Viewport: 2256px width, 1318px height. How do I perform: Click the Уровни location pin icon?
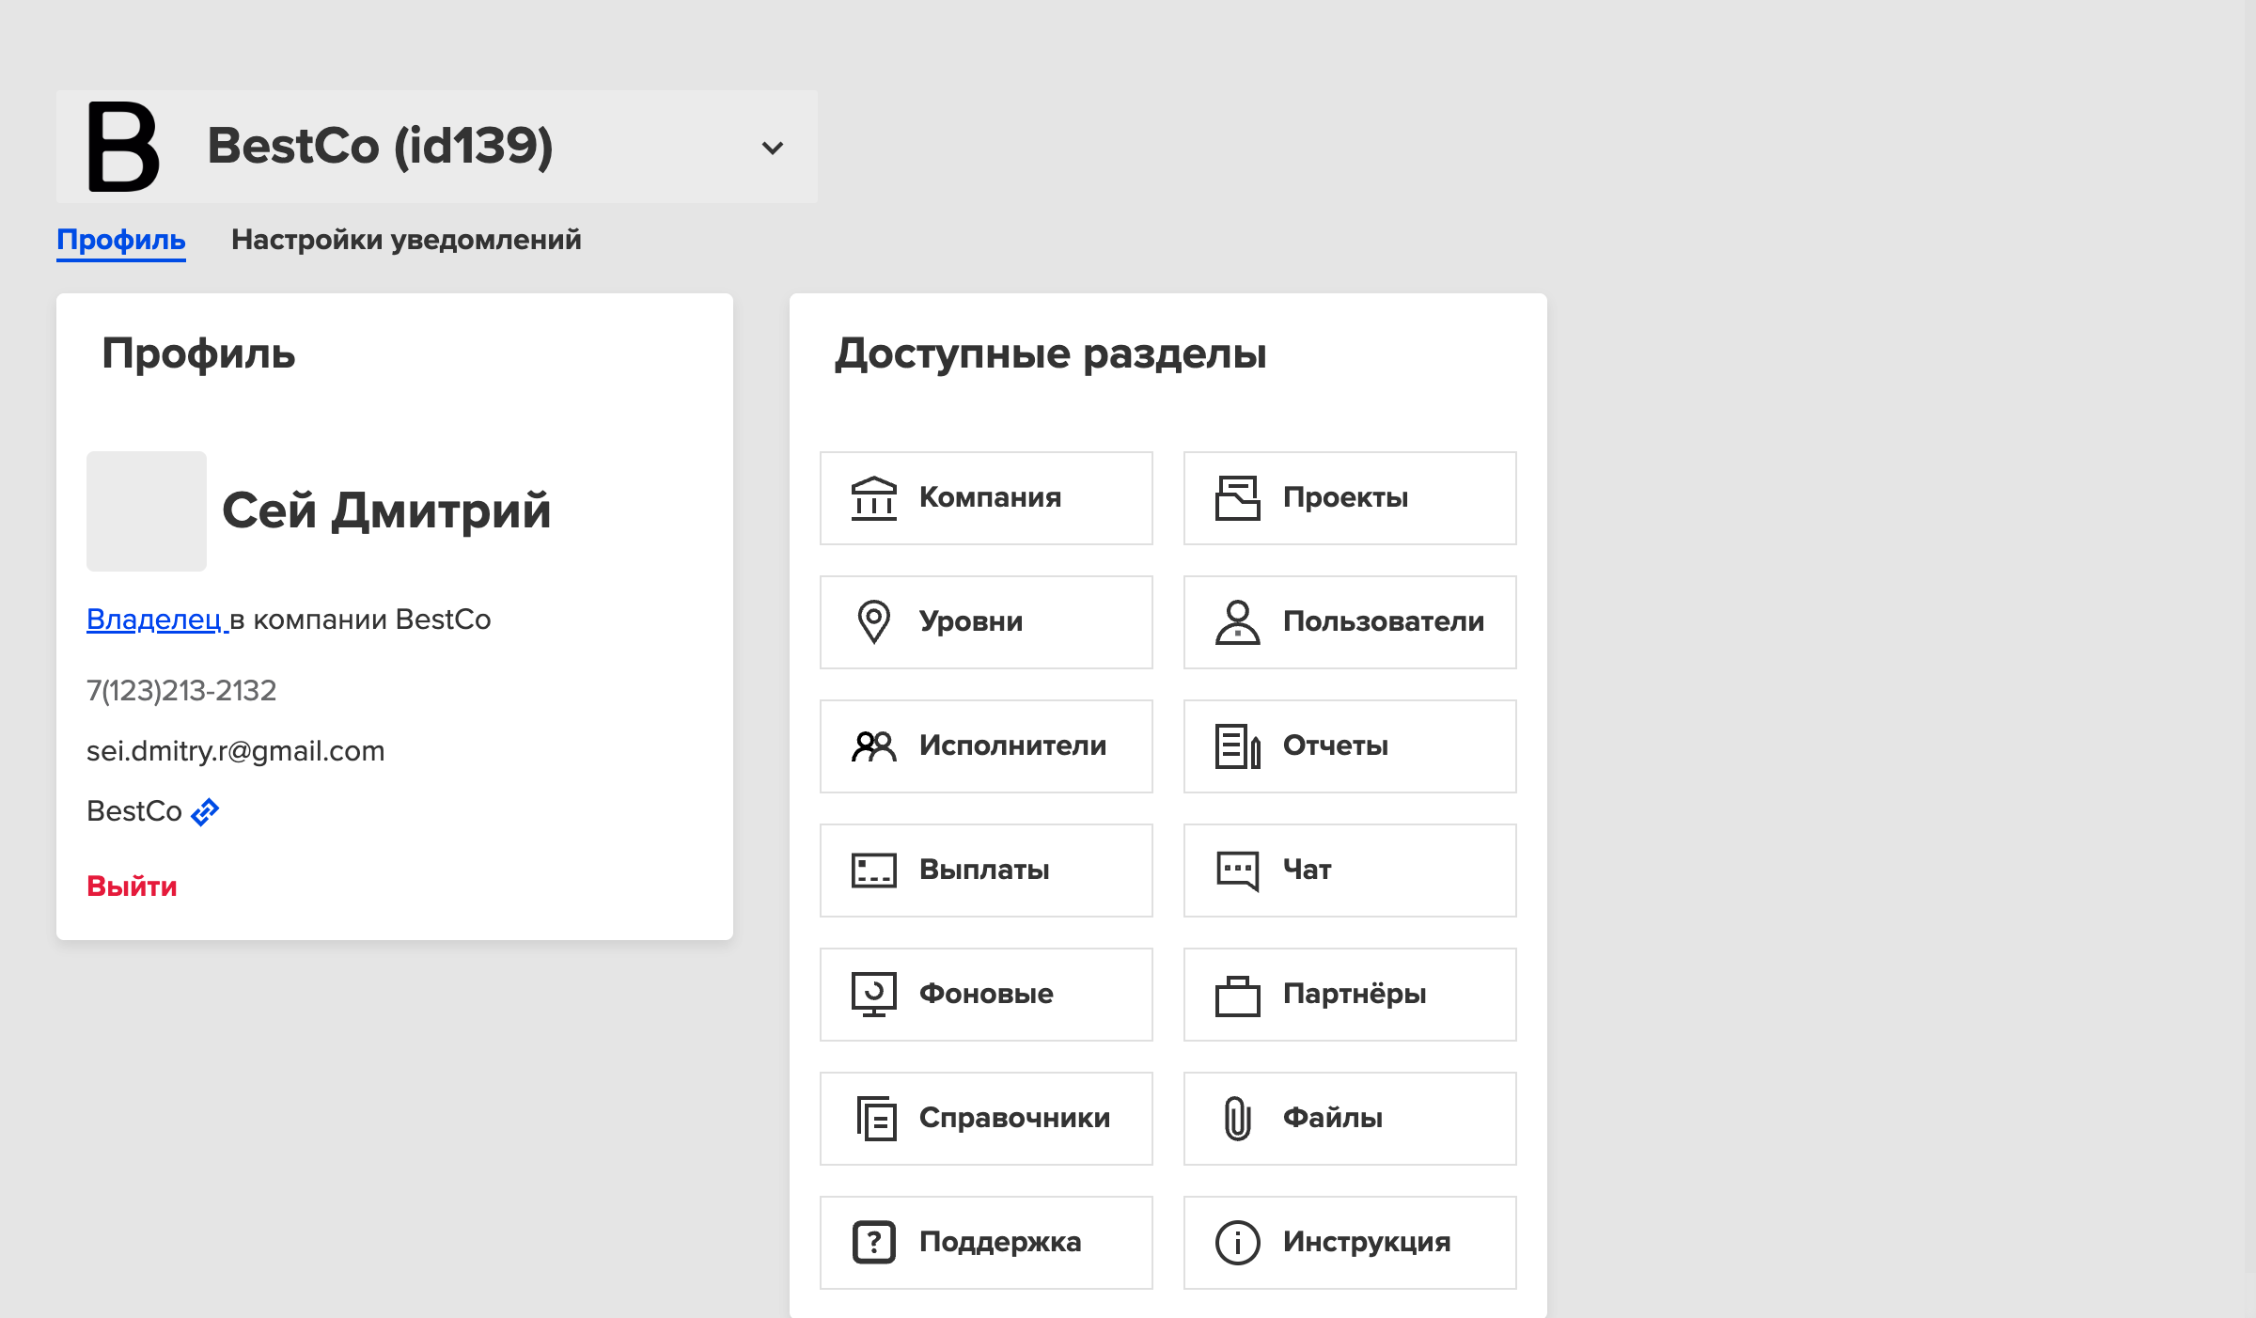click(x=873, y=622)
